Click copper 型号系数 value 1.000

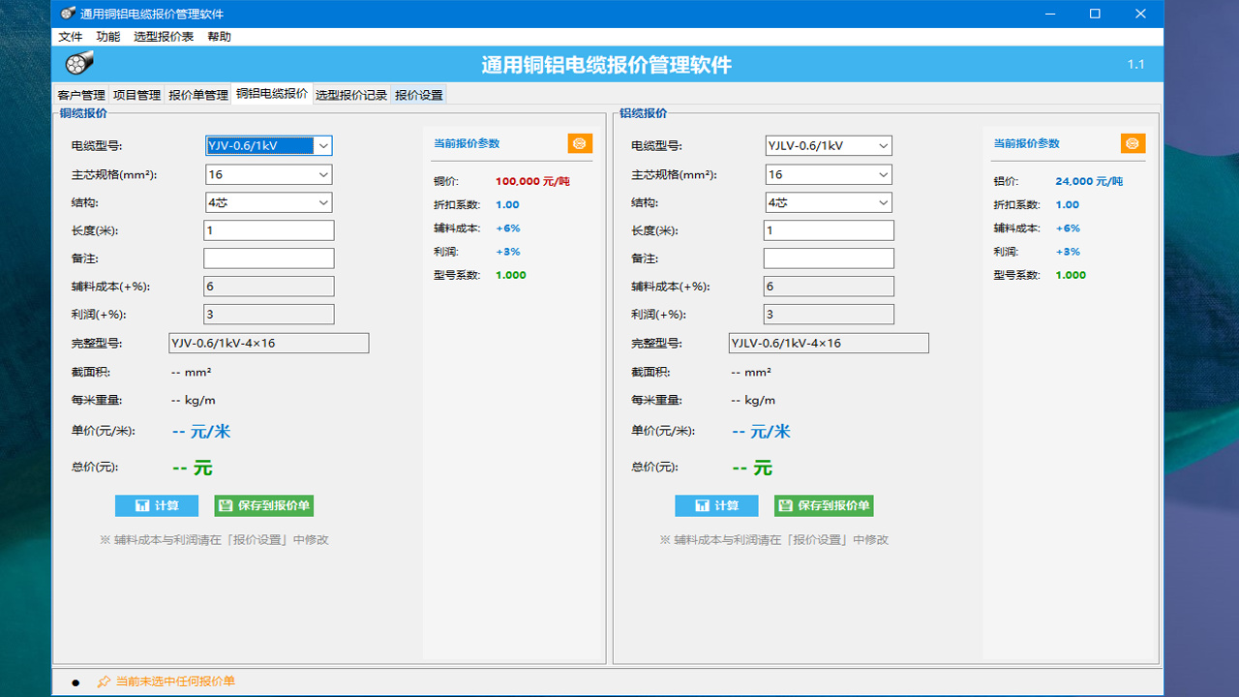point(511,275)
